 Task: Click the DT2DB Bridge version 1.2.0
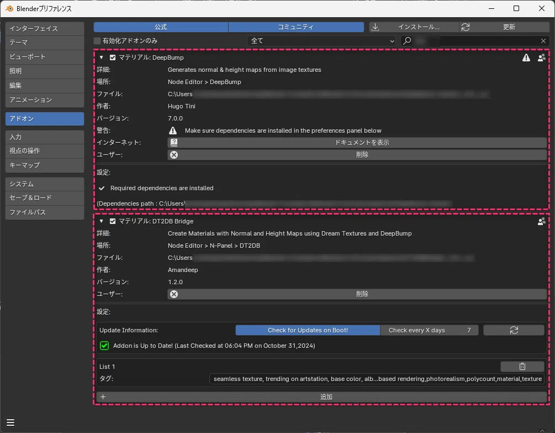pos(175,282)
